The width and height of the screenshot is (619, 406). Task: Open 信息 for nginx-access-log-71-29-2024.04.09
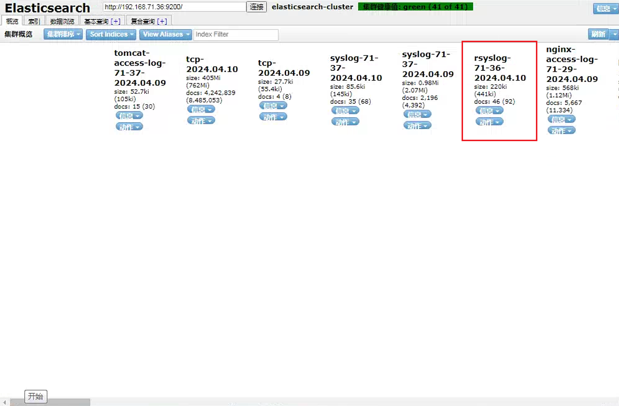[x=562, y=119]
